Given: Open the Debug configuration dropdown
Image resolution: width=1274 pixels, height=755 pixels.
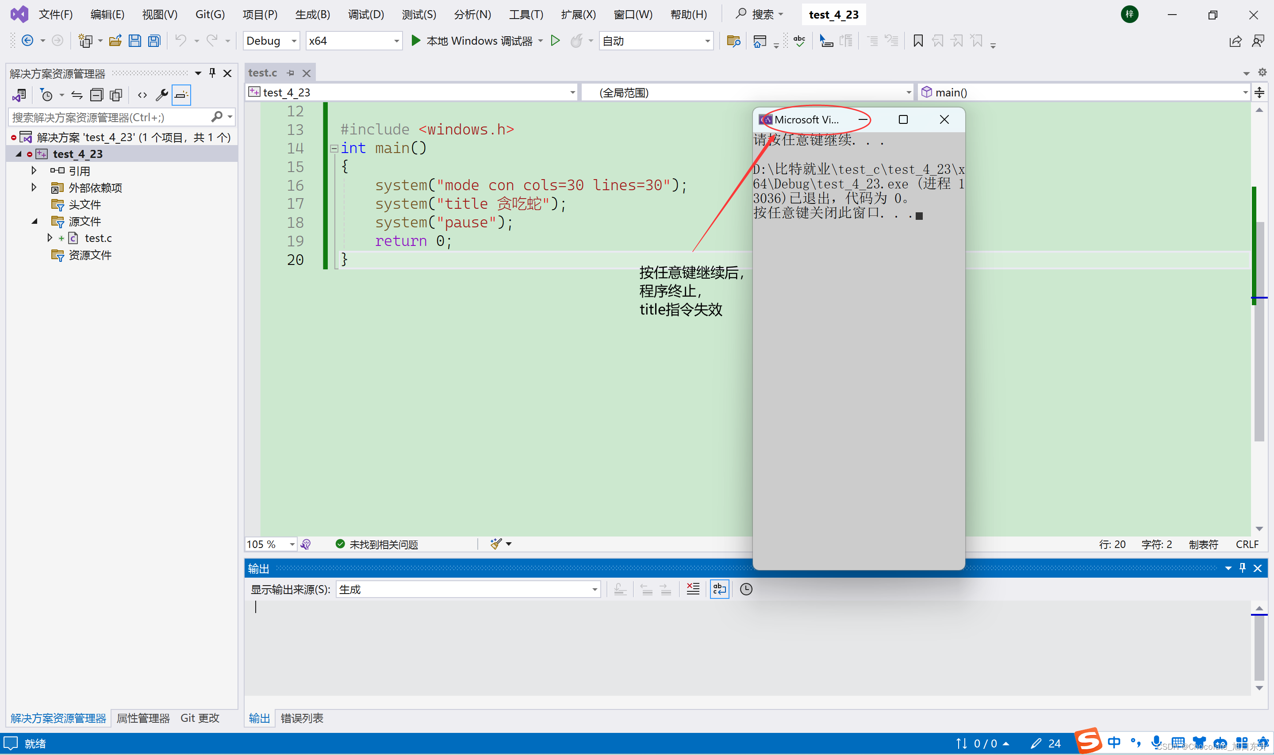Looking at the screenshot, I should click(271, 41).
